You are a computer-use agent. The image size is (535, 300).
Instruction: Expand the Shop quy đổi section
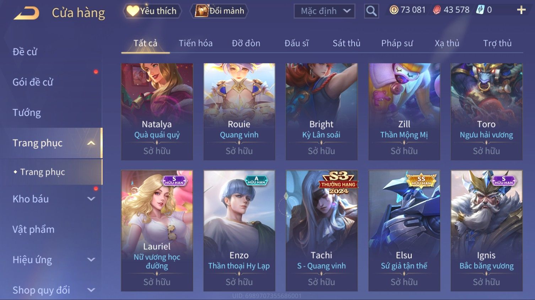pos(91,290)
